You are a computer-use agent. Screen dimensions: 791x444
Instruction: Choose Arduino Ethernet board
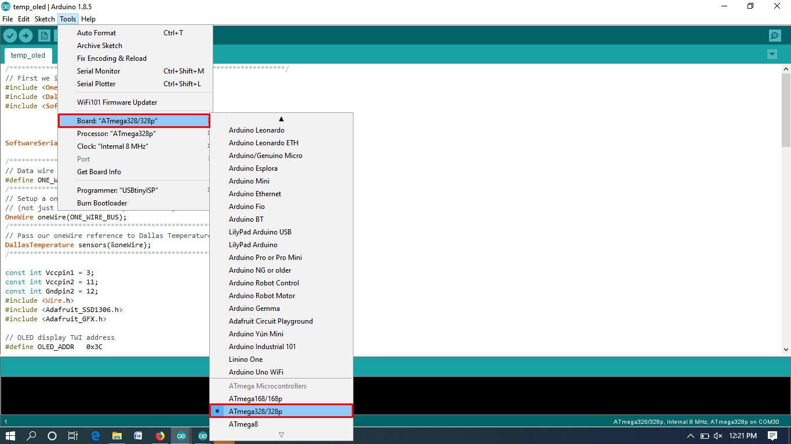[x=281, y=194]
